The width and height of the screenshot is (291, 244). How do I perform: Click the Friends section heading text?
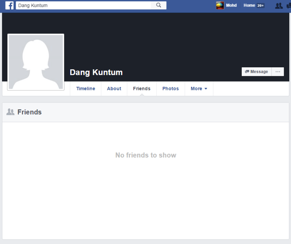tap(29, 112)
